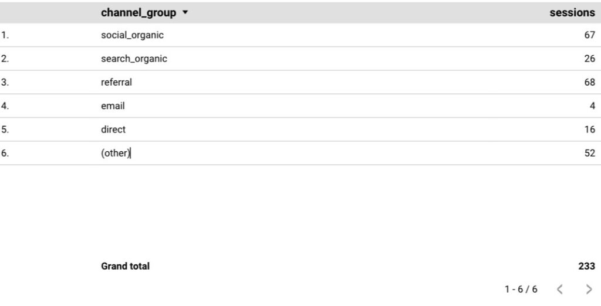Click the channel_group column header

(138, 13)
